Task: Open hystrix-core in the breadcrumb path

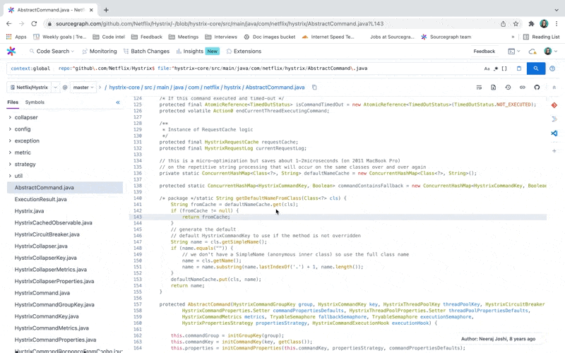Action: coord(124,88)
